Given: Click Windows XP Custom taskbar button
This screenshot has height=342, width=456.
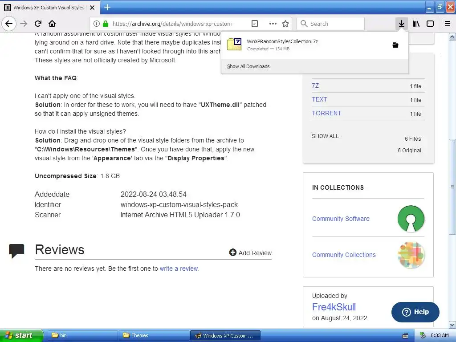Looking at the screenshot, I should (225, 335).
